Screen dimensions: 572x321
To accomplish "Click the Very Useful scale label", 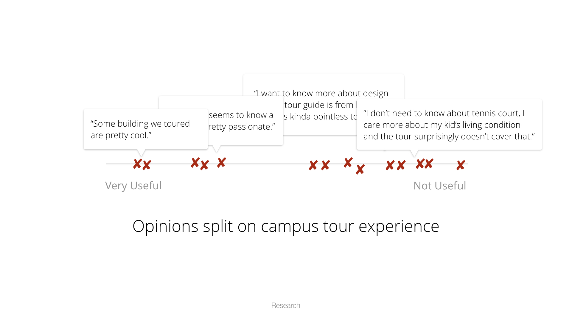I will click(x=133, y=186).
